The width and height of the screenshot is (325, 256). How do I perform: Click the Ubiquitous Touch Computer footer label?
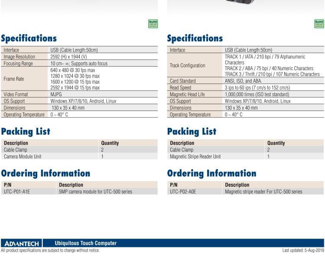[82, 243]
